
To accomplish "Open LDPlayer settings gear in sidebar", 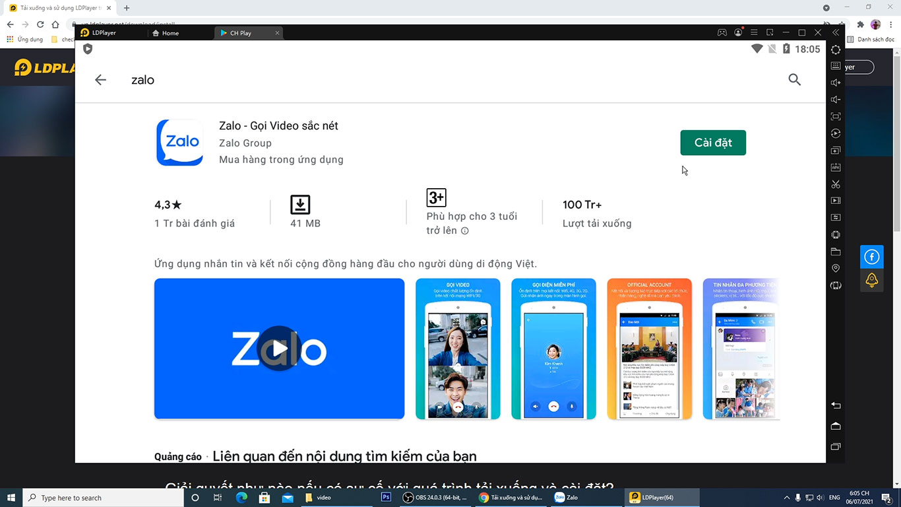I will pyautogui.click(x=836, y=50).
